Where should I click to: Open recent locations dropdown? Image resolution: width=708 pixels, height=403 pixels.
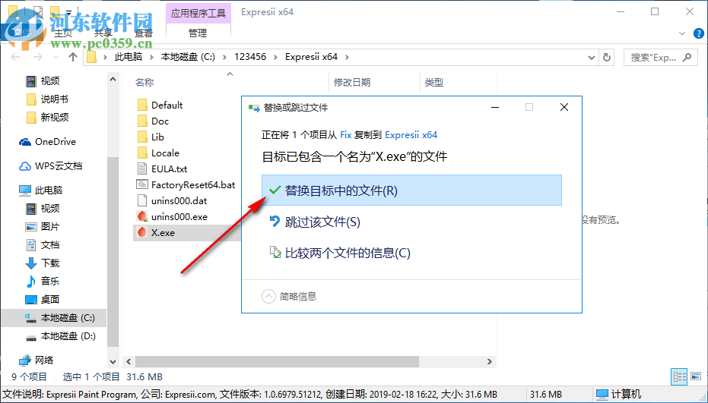[56, 57]
